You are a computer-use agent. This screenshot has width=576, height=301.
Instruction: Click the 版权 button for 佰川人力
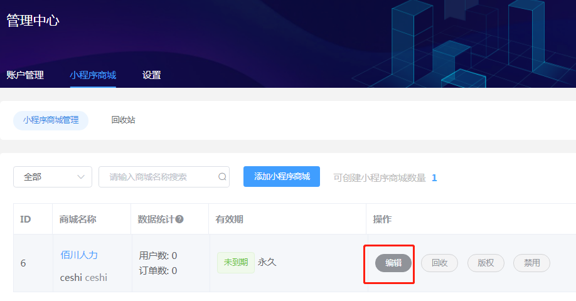[x=486, y=263]
